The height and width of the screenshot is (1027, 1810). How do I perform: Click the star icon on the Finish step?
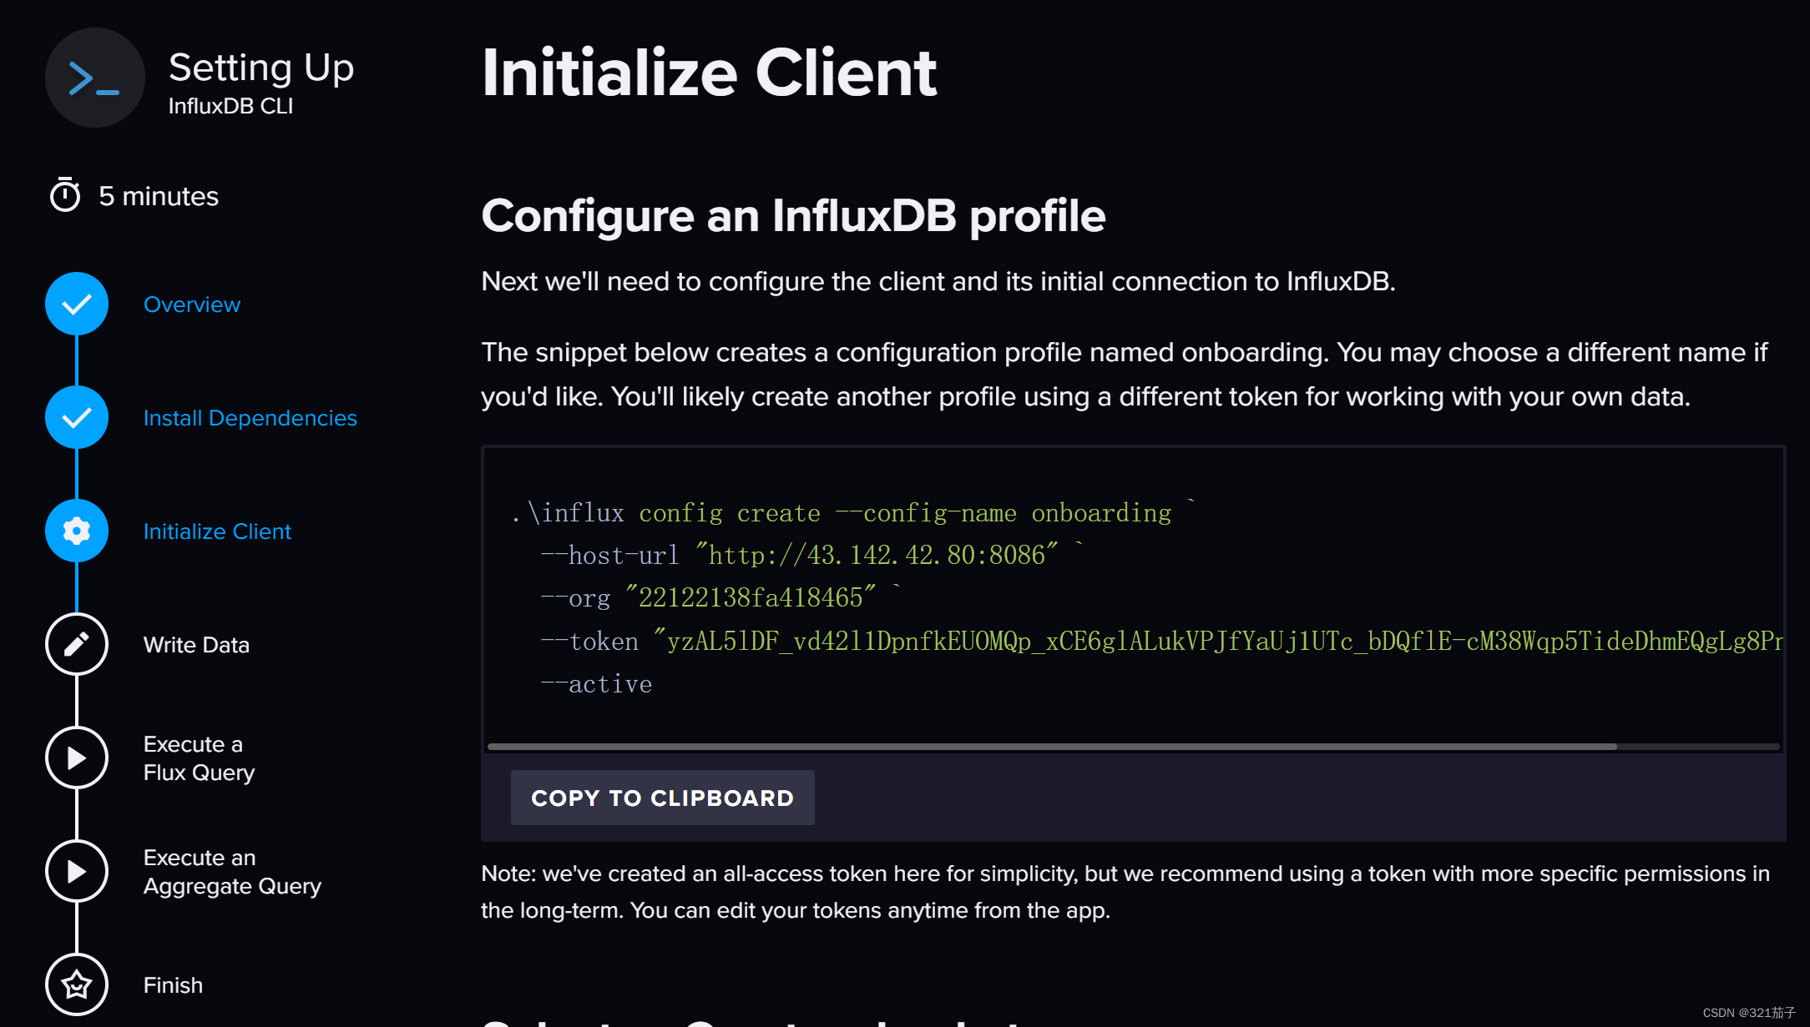point(76,984)
